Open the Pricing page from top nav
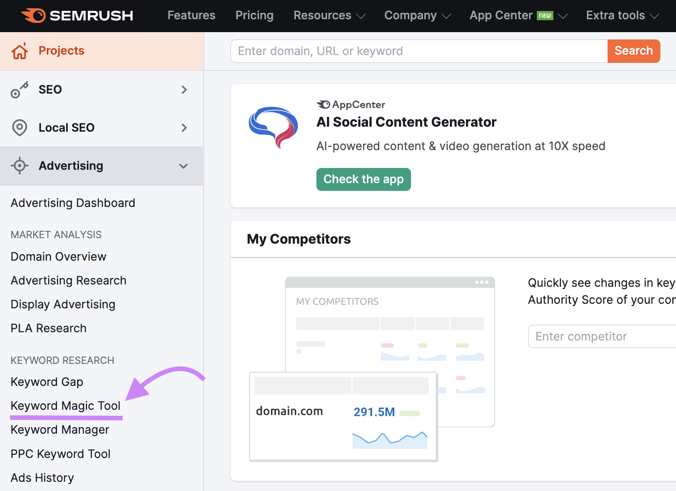Image resolution: width=676 pixels, height=491 pixels. (x=254, y=16)
